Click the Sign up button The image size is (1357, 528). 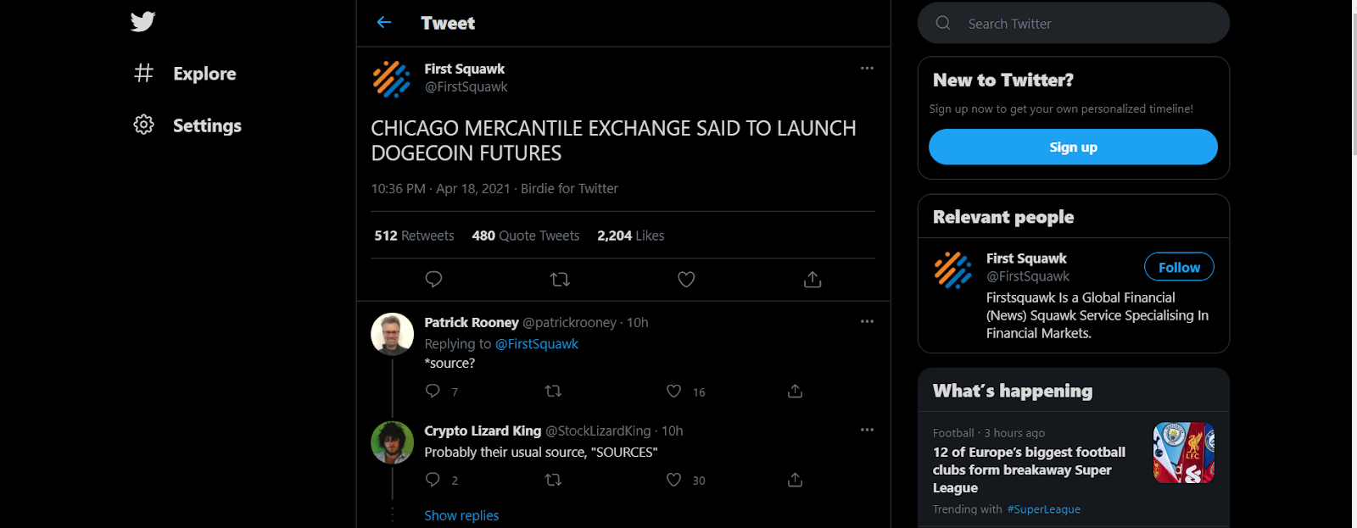click(1073, 147)
